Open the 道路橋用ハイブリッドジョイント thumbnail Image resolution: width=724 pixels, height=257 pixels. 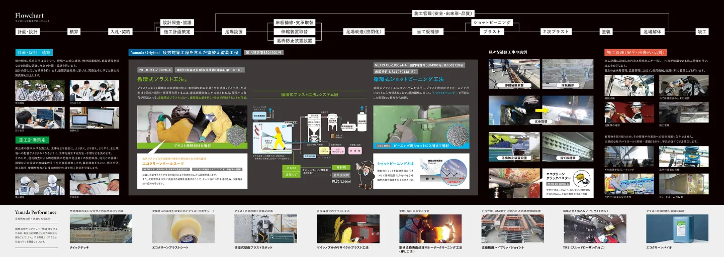click(512, 229)
